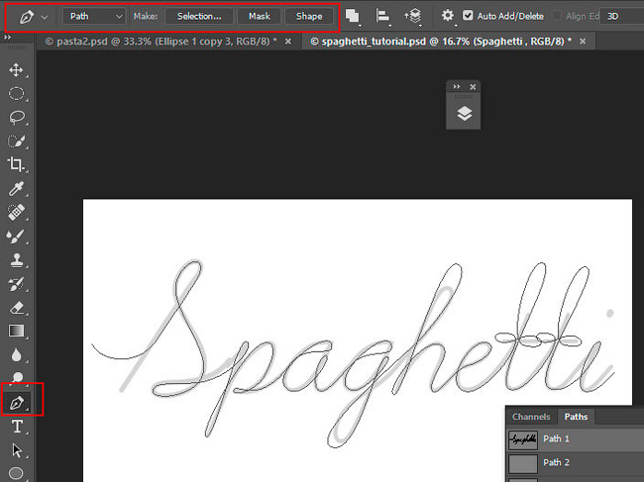Screen dimensions: 644x482
Task: Select Path 1 in Paths panel
Action: tap(575, 438)
